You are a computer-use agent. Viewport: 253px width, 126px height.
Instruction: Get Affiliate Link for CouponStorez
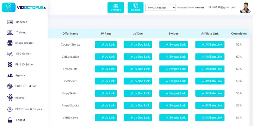pyautogui.click(x=210, y=44)
